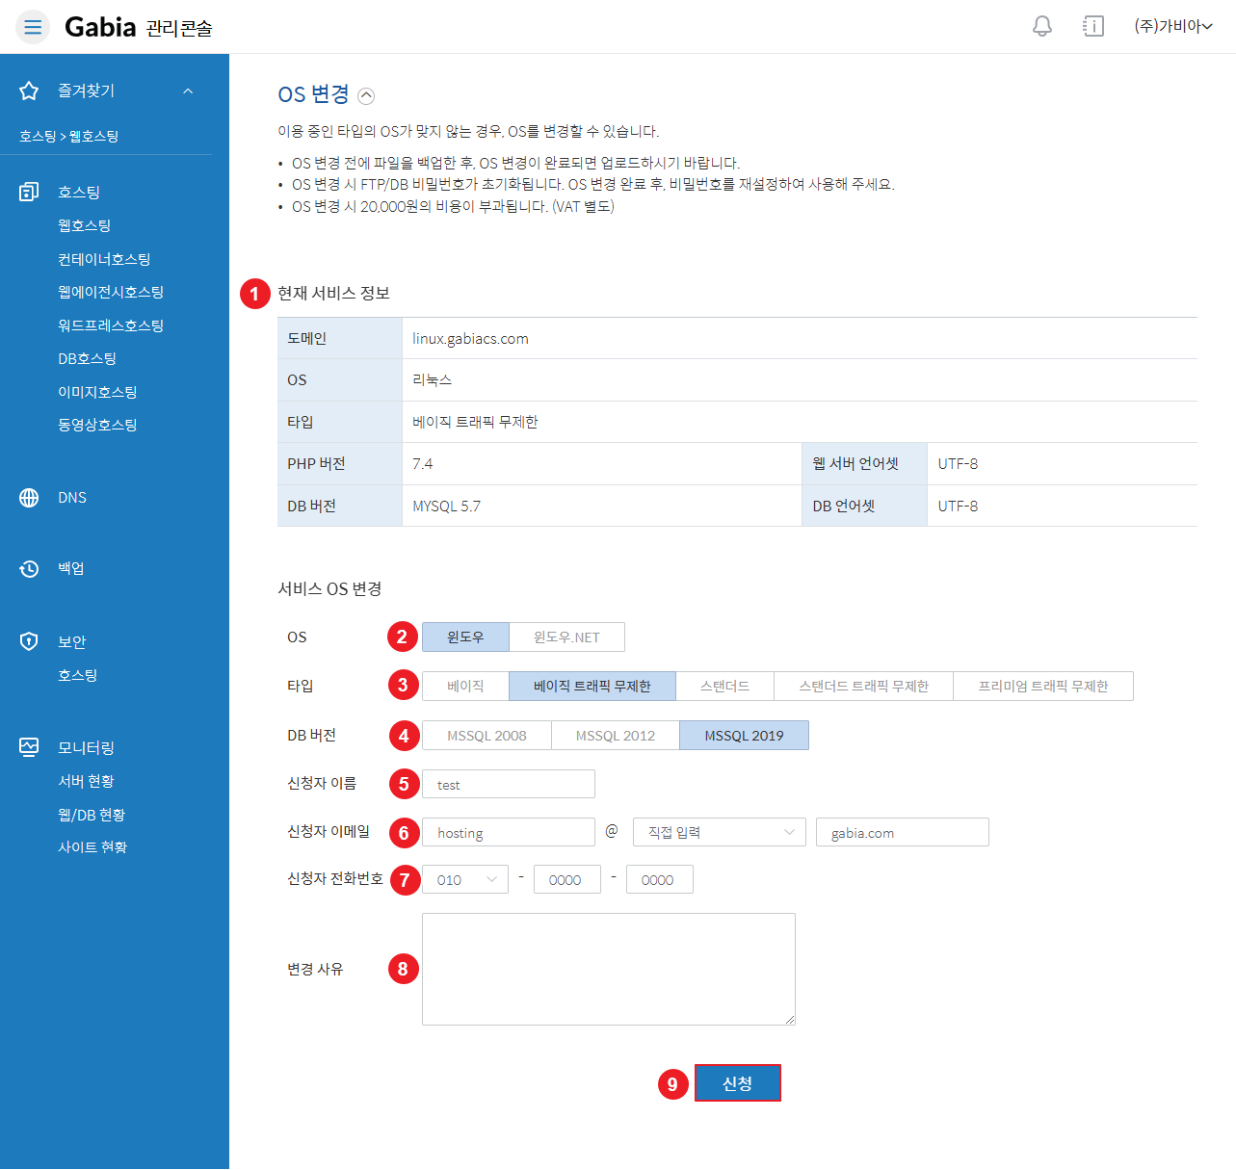Select MSSQL 2008 DB version
1236x1170 pixels.
487,735
